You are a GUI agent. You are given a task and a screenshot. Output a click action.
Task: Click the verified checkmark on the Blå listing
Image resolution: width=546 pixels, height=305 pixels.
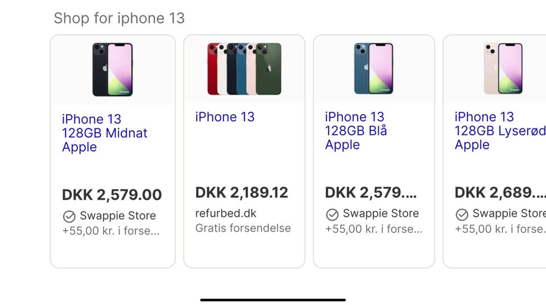click(x=332, y=214)
